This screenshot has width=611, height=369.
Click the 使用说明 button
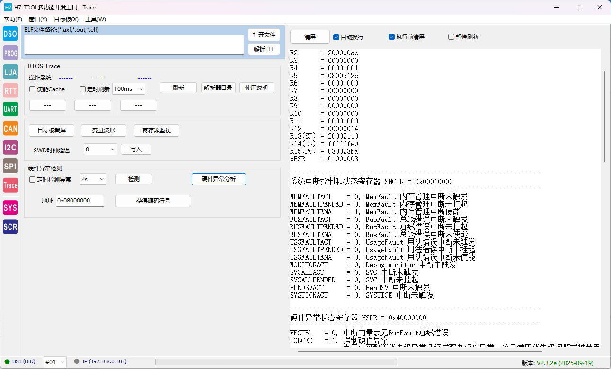click(257, 88)
